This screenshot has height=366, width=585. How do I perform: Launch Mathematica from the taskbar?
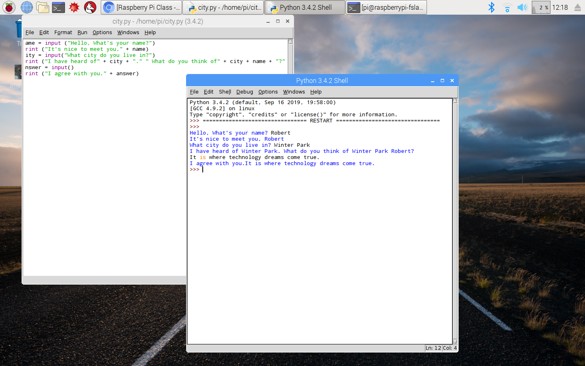(x=74, y=7)
